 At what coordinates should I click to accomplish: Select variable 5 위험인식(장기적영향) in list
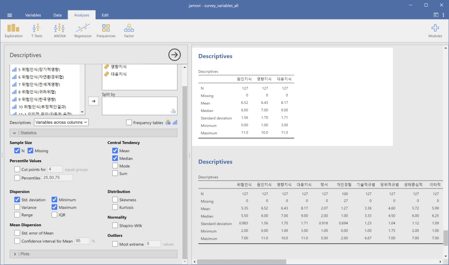click(39, 69)
